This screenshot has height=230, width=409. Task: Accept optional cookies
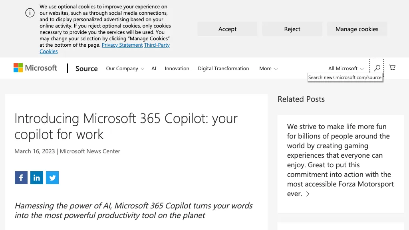coord(227,29)
